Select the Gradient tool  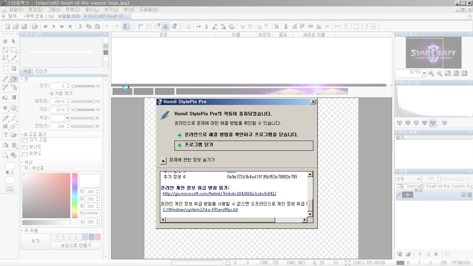[x=14, y=98]
